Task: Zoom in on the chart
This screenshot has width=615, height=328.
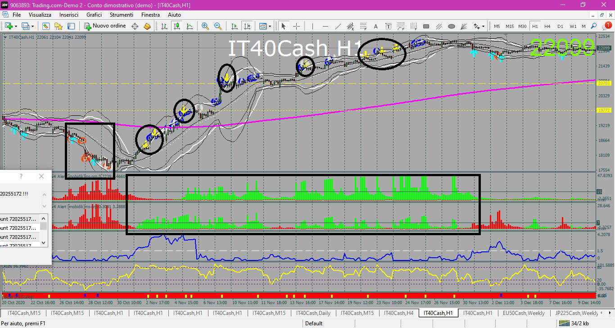Action: pos(205,26)
